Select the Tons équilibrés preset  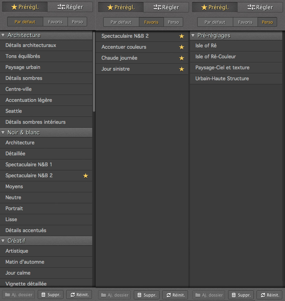click(x=46, y=56)
